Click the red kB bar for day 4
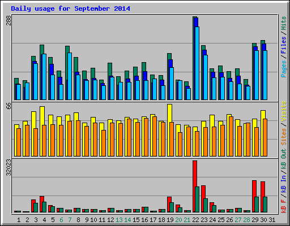The height and width of the screenshot is (226, 290). click(x=41, y=204)
